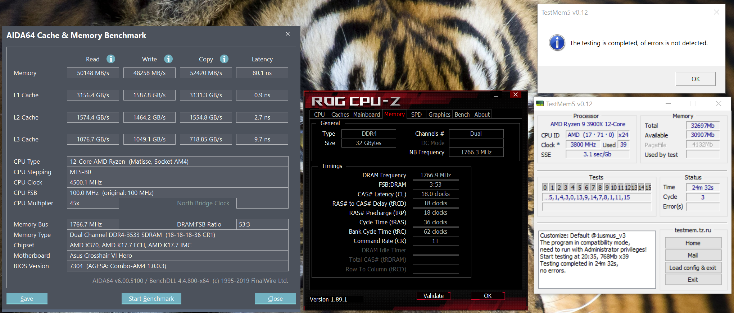
Task: Click the info icon next to Read
Action: [111, 59]
